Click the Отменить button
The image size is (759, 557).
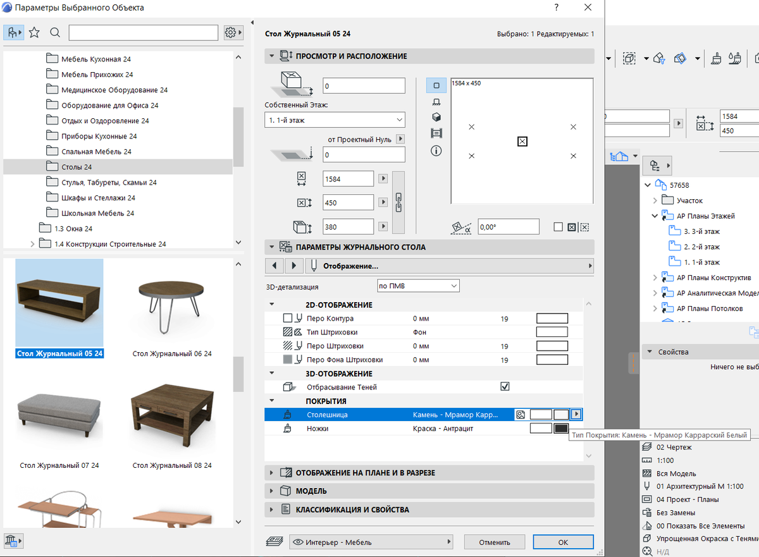click(x=495, y=542)
